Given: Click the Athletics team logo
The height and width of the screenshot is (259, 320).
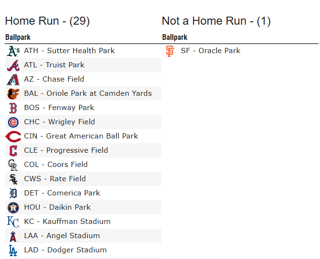Looking at the screenshot, I should [x=13, y=51].
